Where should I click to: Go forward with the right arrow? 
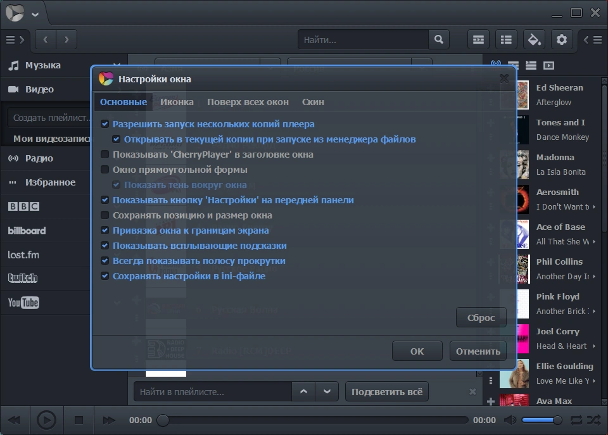pyautogui.click(x=66, y=39)
